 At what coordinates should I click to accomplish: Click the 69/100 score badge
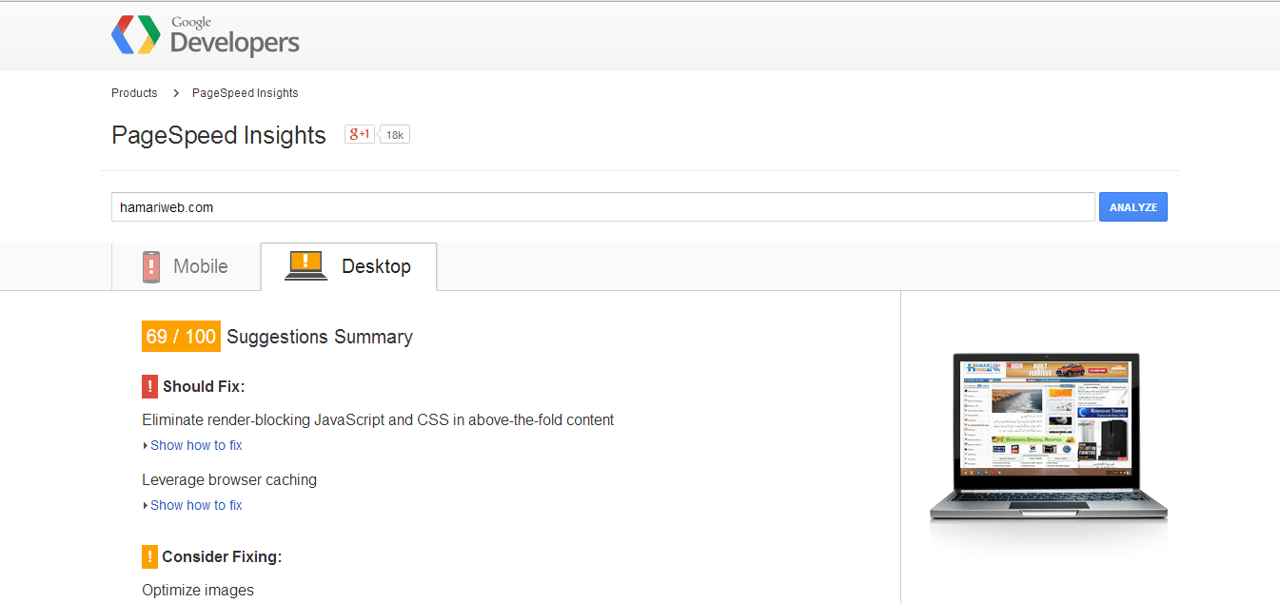(180, 336)
